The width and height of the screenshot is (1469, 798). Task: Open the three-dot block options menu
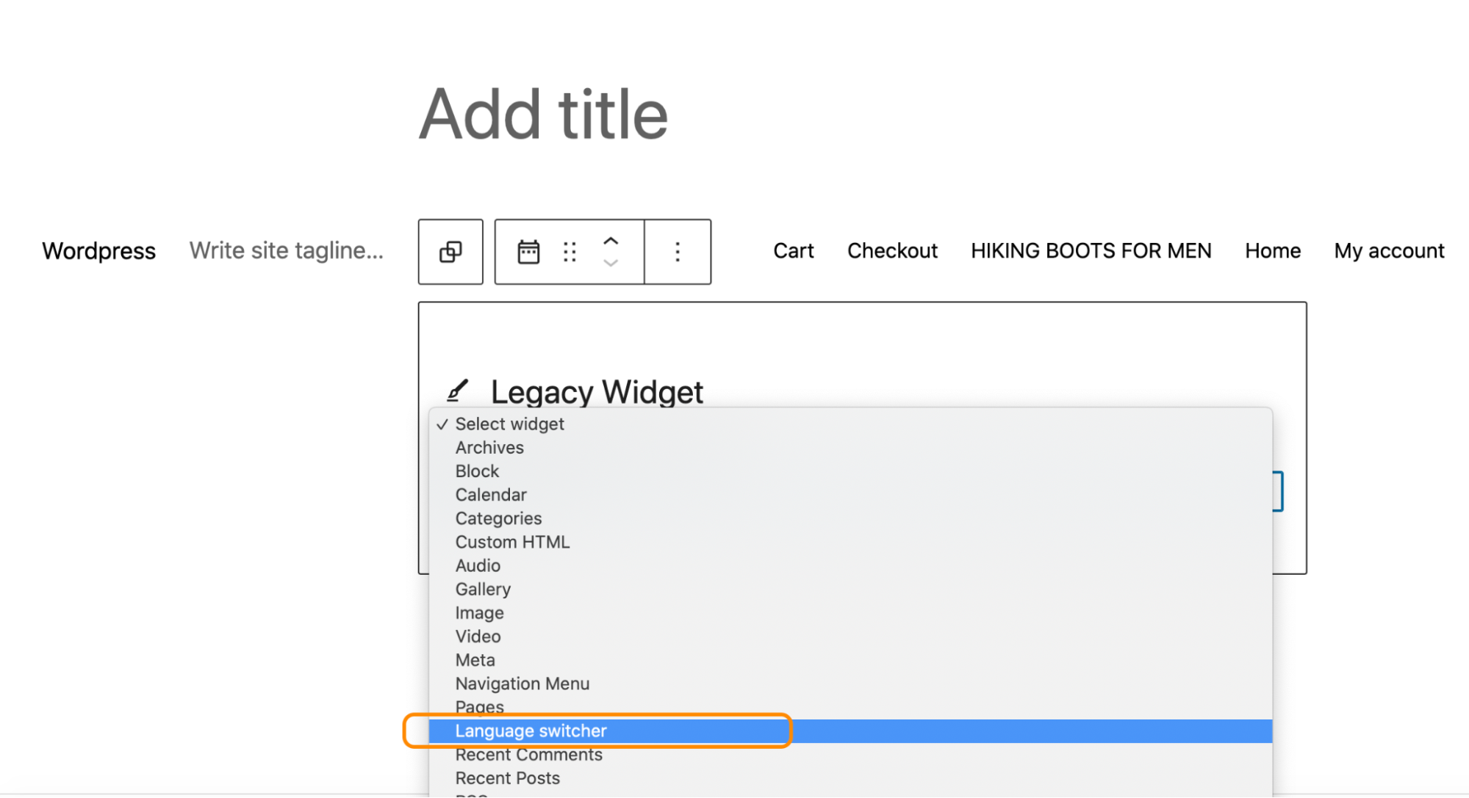(x=678, y=252)
